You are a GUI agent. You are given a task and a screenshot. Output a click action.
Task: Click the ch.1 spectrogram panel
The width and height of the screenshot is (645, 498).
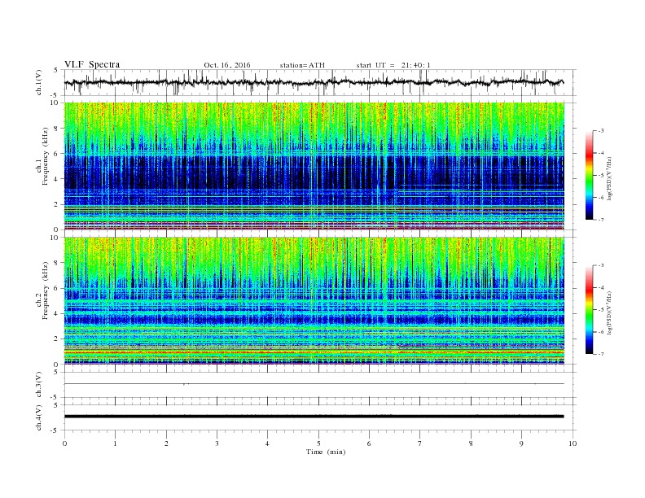[314, 165]
